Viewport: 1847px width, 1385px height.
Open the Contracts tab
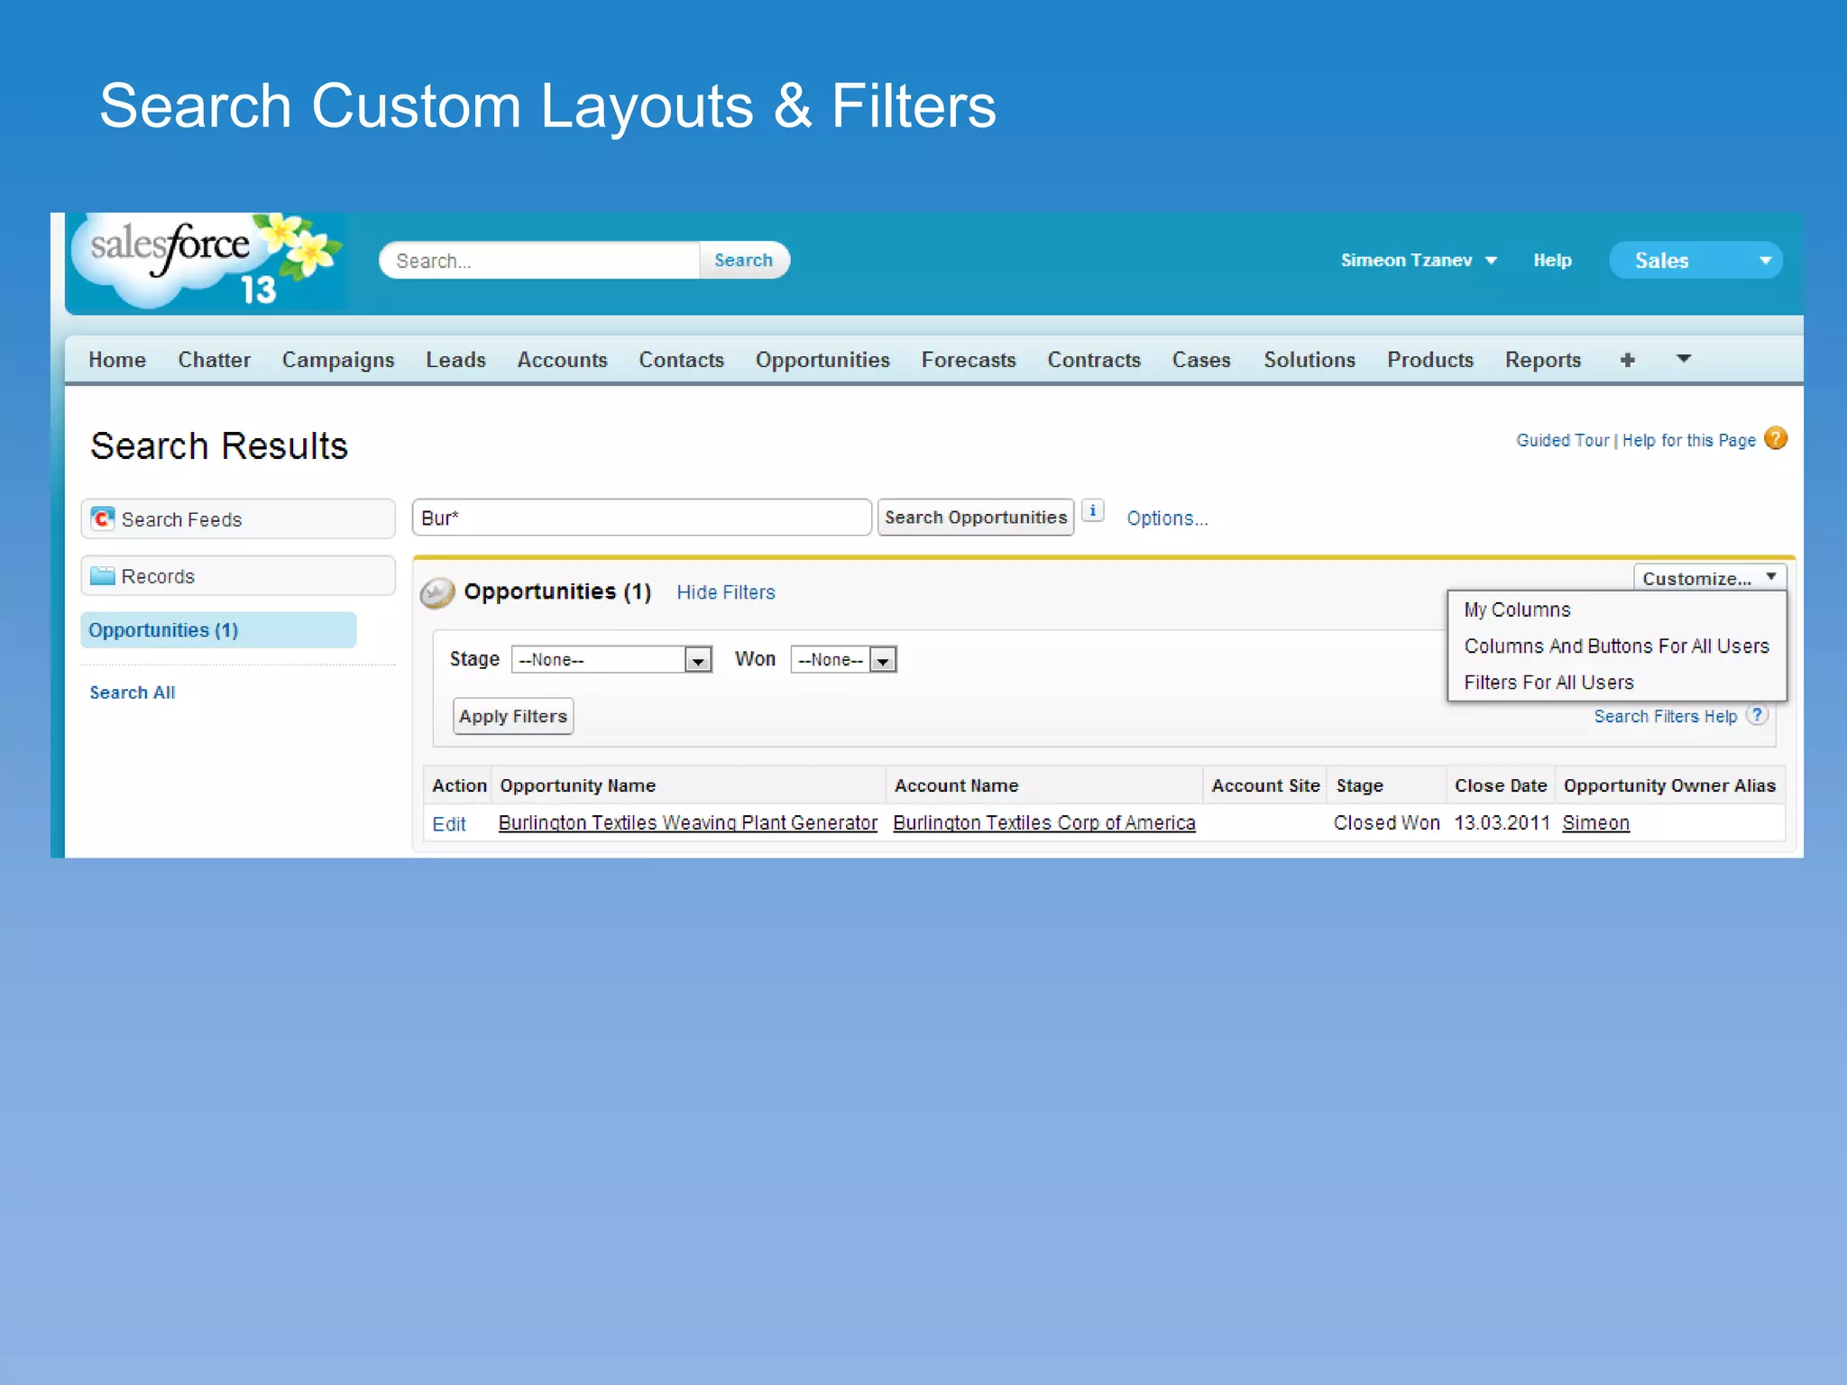[1094, 360]
